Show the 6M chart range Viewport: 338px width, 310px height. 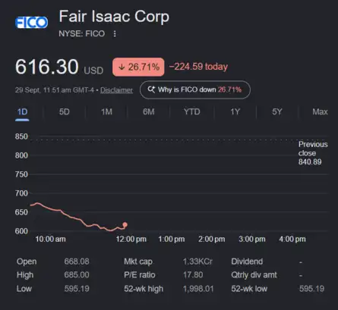point(149,111)
